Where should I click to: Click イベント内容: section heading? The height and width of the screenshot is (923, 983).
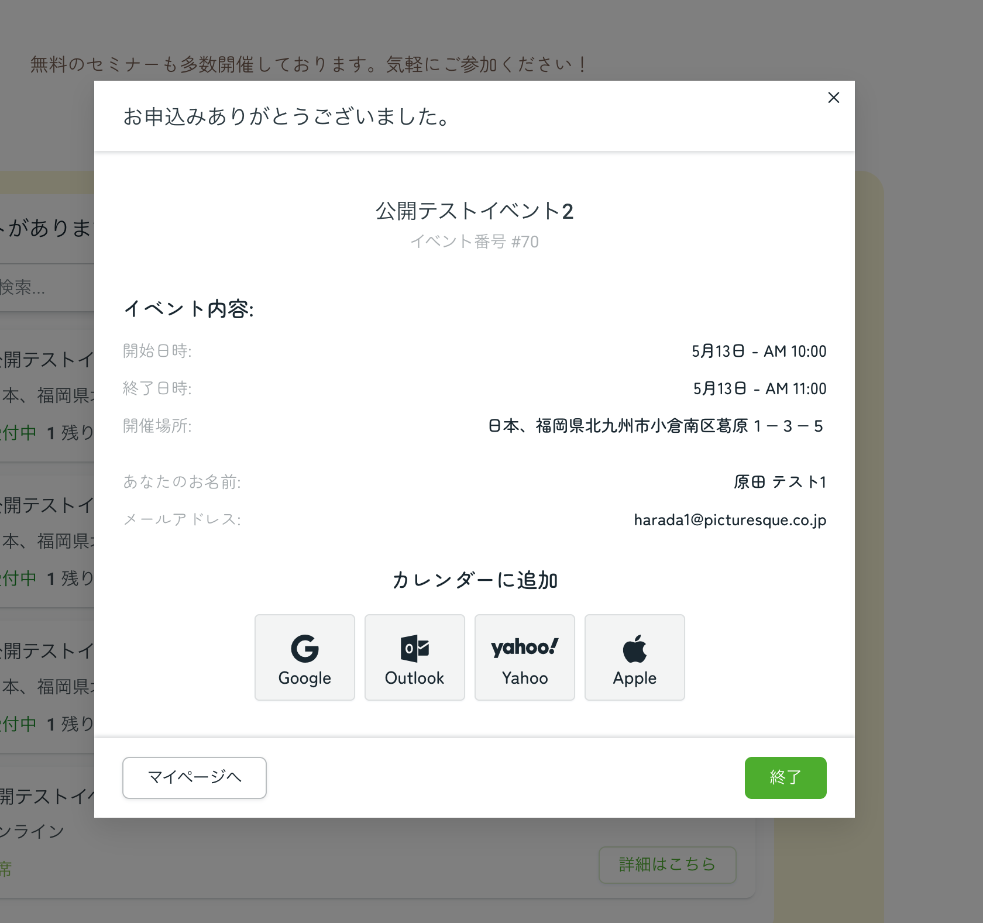click(x=188, y=309)
